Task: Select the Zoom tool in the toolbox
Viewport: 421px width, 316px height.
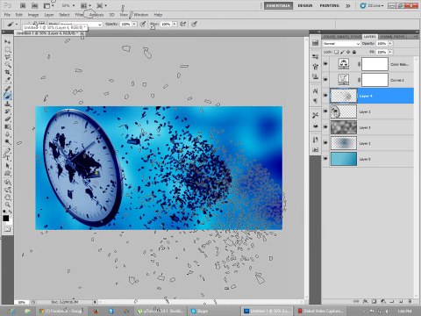Action: tap(7, 205)
